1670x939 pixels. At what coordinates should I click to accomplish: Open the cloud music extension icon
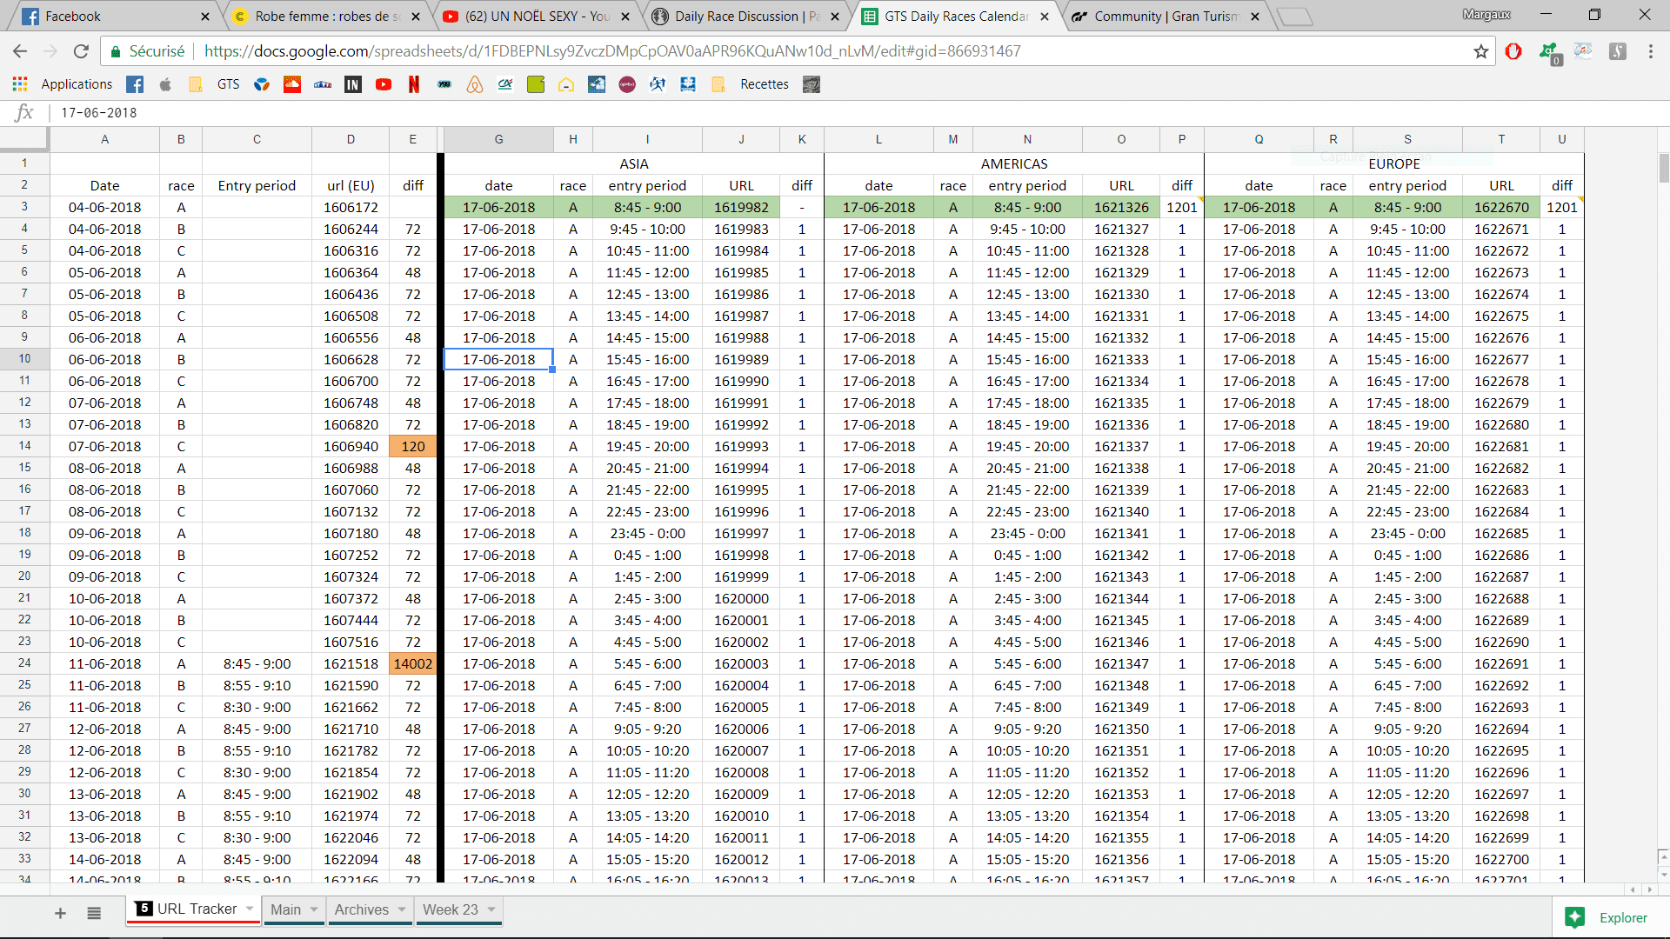(x=1583, y=51)
